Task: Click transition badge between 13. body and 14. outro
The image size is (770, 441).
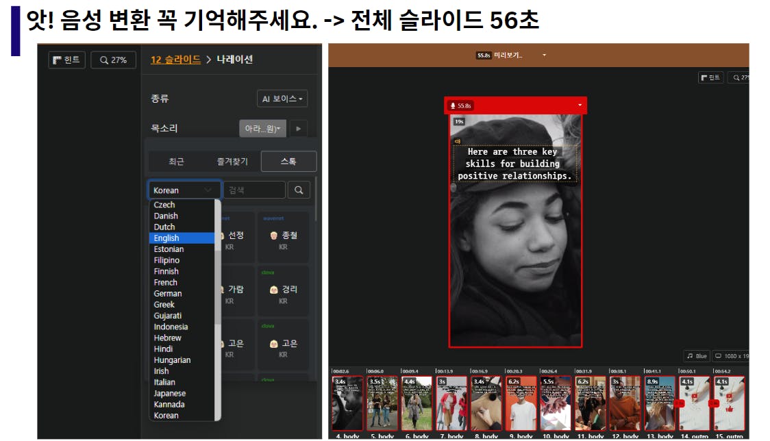Action: tap(679, 403)
